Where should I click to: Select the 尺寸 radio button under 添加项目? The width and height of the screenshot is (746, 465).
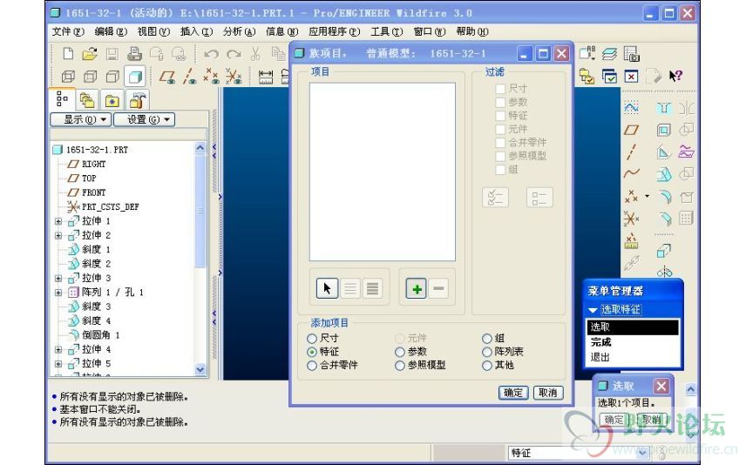click(312, 339)
